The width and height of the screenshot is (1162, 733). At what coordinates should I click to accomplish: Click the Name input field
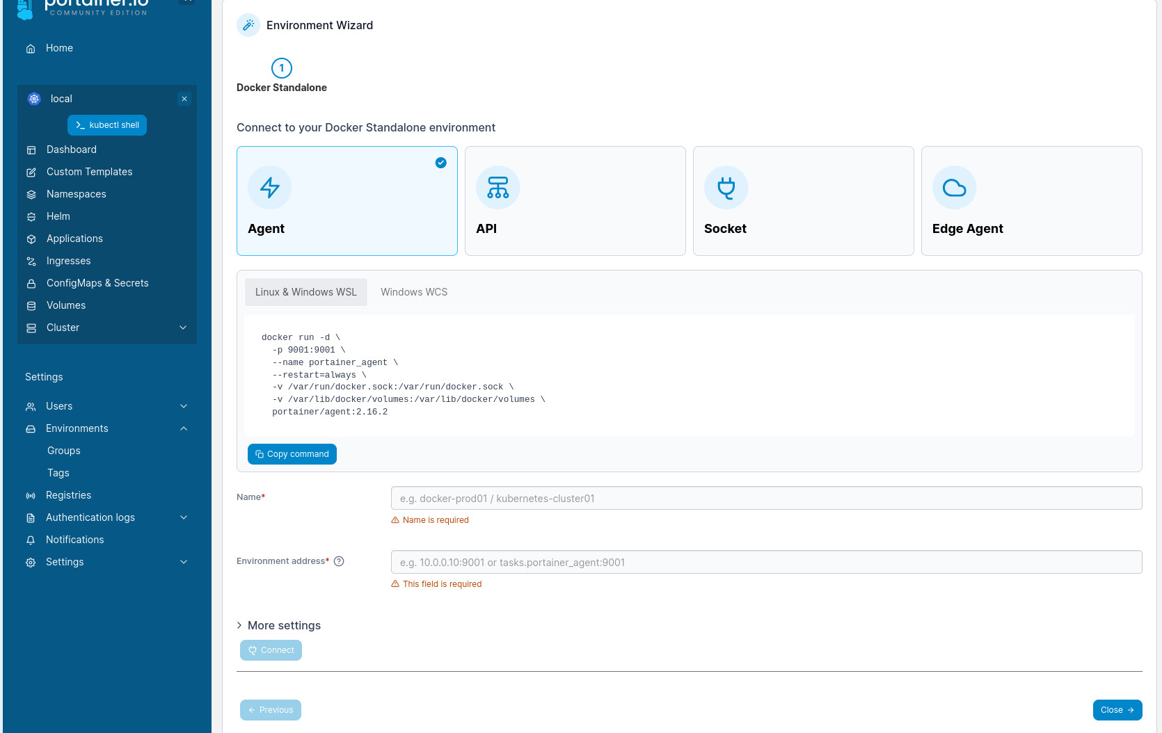(x=765, y=498)
